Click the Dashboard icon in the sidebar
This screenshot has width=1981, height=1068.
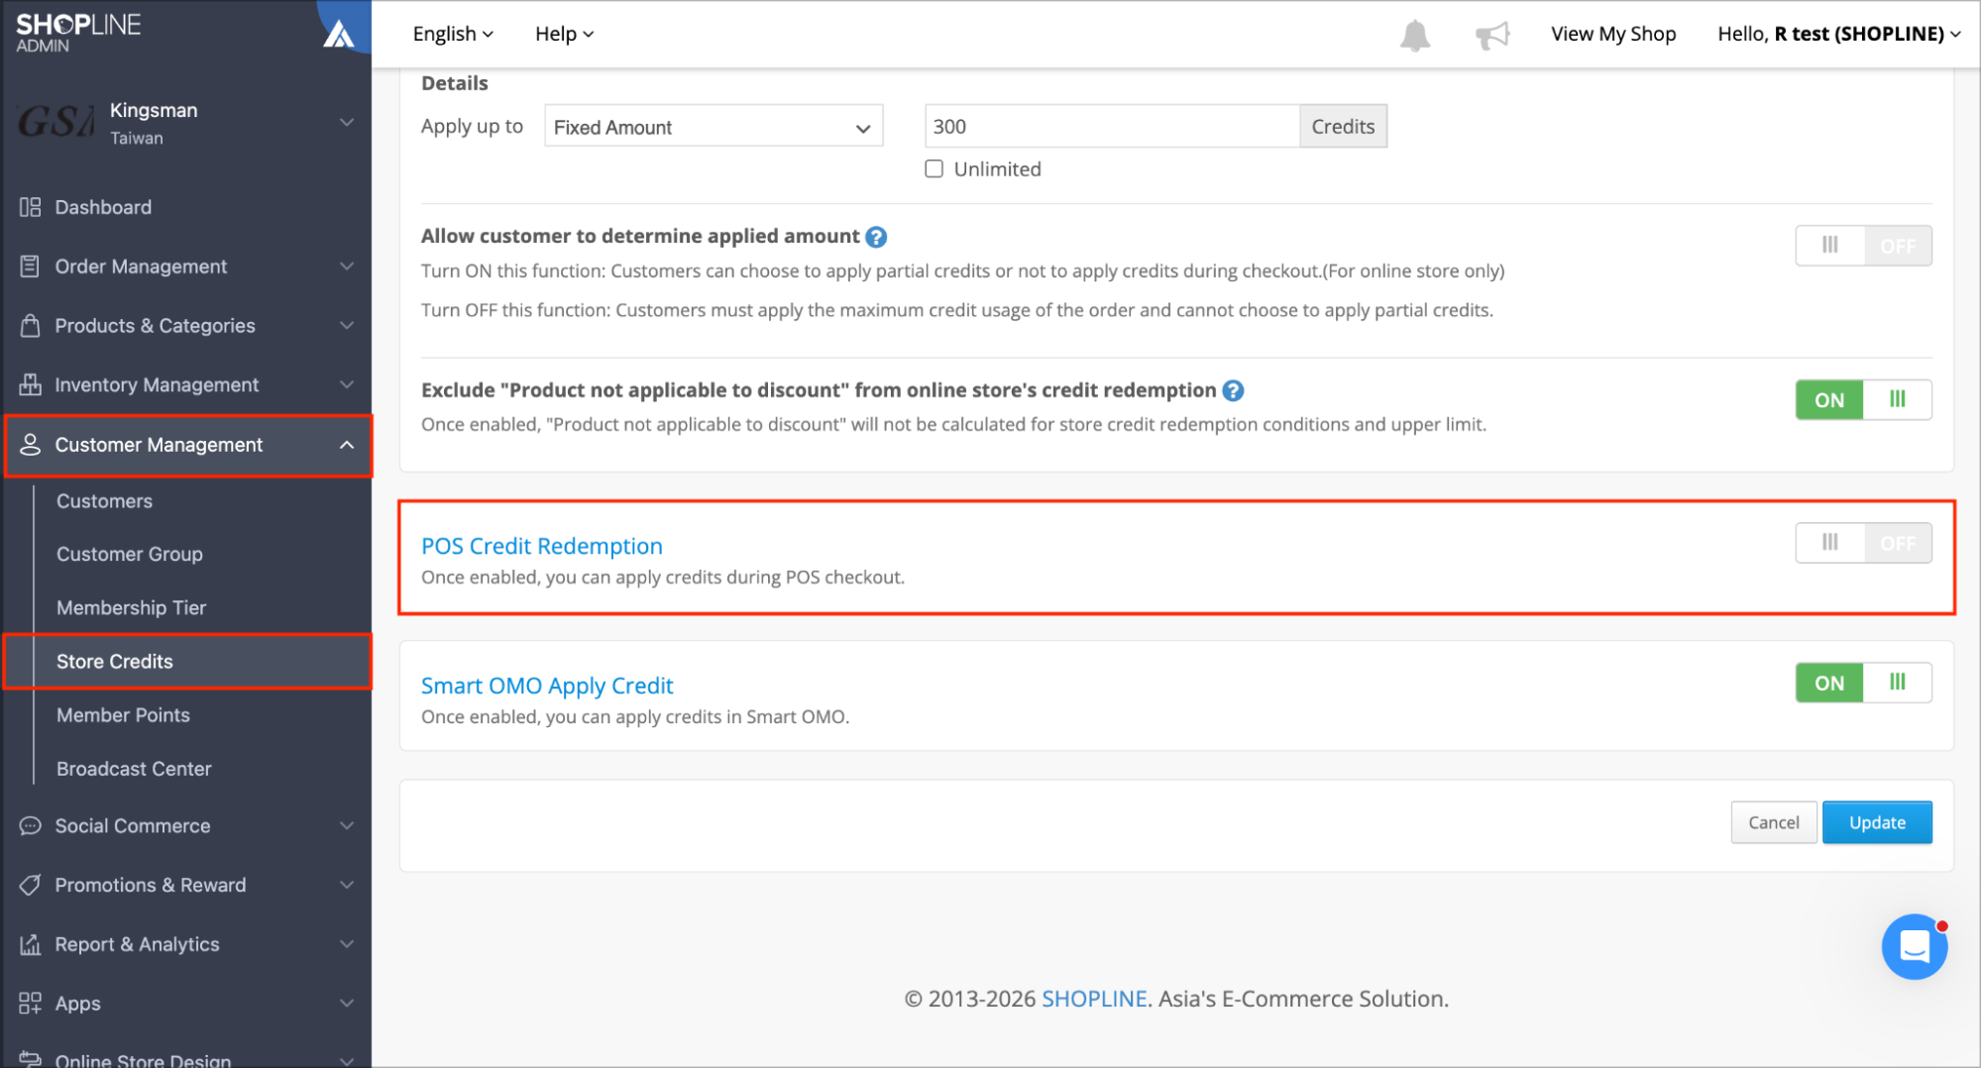(x=30, y=207)
